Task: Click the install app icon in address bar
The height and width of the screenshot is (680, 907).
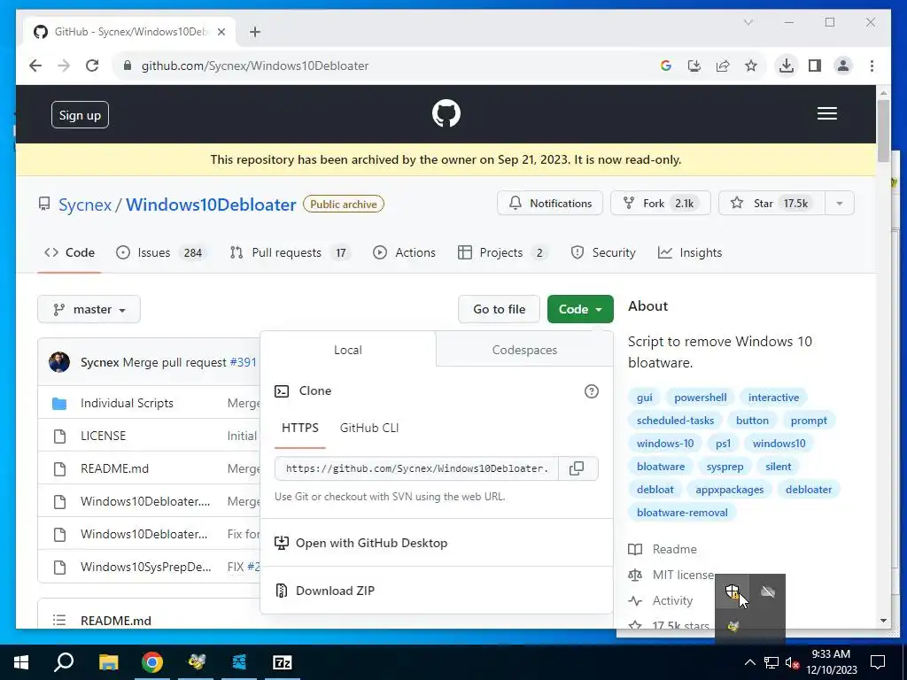Action: click(x=694, y=66)
